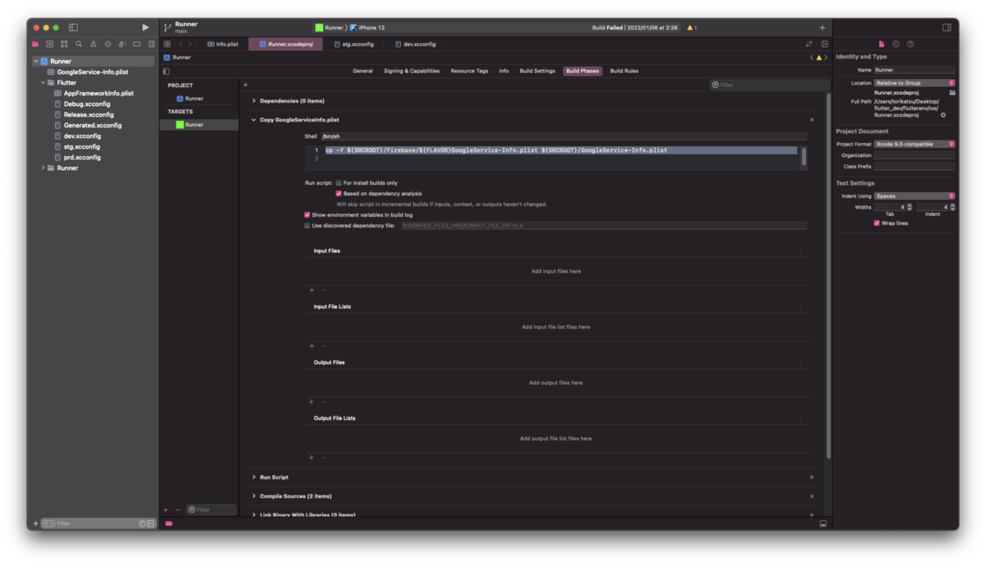Image resolution: width=986 pixels, height=566 pixels.
Task: Click the editor options swap arrows icon
Action: (x=809, y=44)
